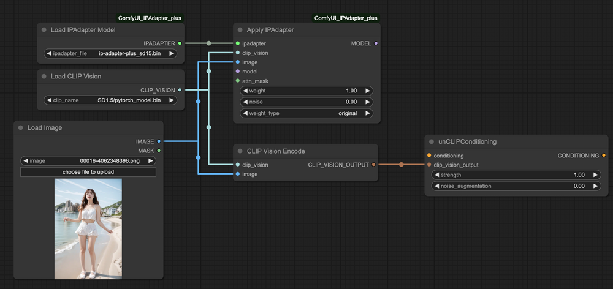Screen dimensions: 613x289
Task: Click the strength value slider field
Action: (512, 175)
